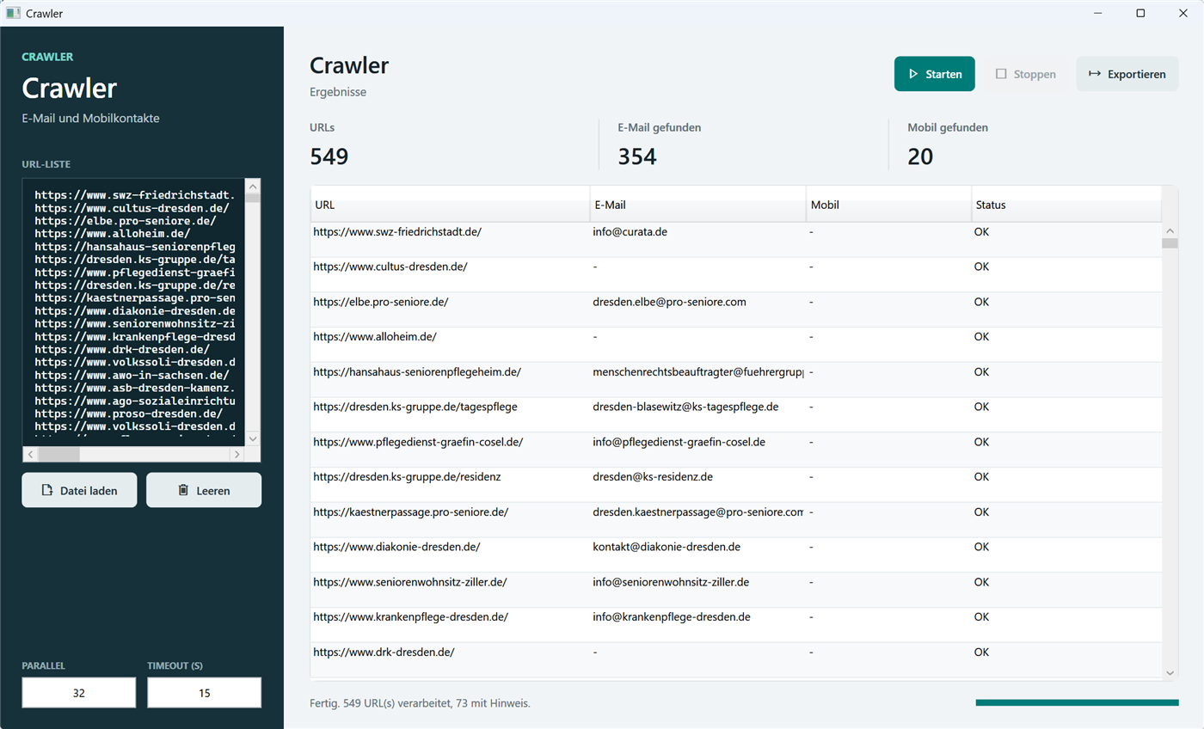Click the URL list's vertical scrollbar down arrow

(253, 438)
